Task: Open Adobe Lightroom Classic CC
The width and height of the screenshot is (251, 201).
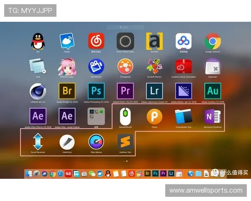Action: click(154, 90)
